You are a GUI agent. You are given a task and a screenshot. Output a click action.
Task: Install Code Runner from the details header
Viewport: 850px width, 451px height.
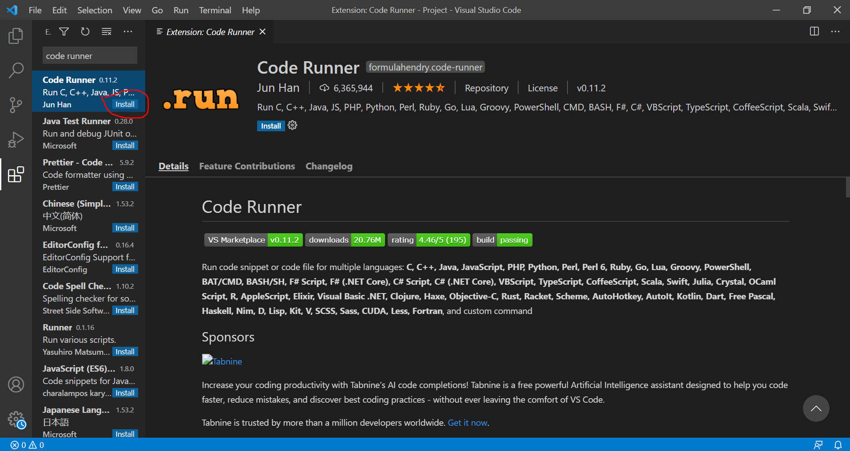pos(271,126)
